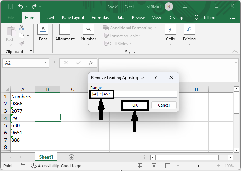Viewport: 241px width, 171px height.
Task: Collapse the ribbon with the chevron
Action: (x=235, y=52)
